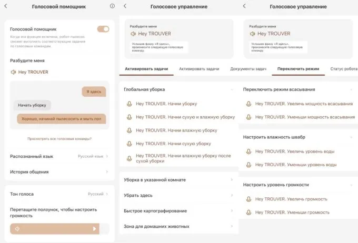
Task: Tap the speaker icon beside Hey TROUVER wake phrase
Action: (13, 72)
